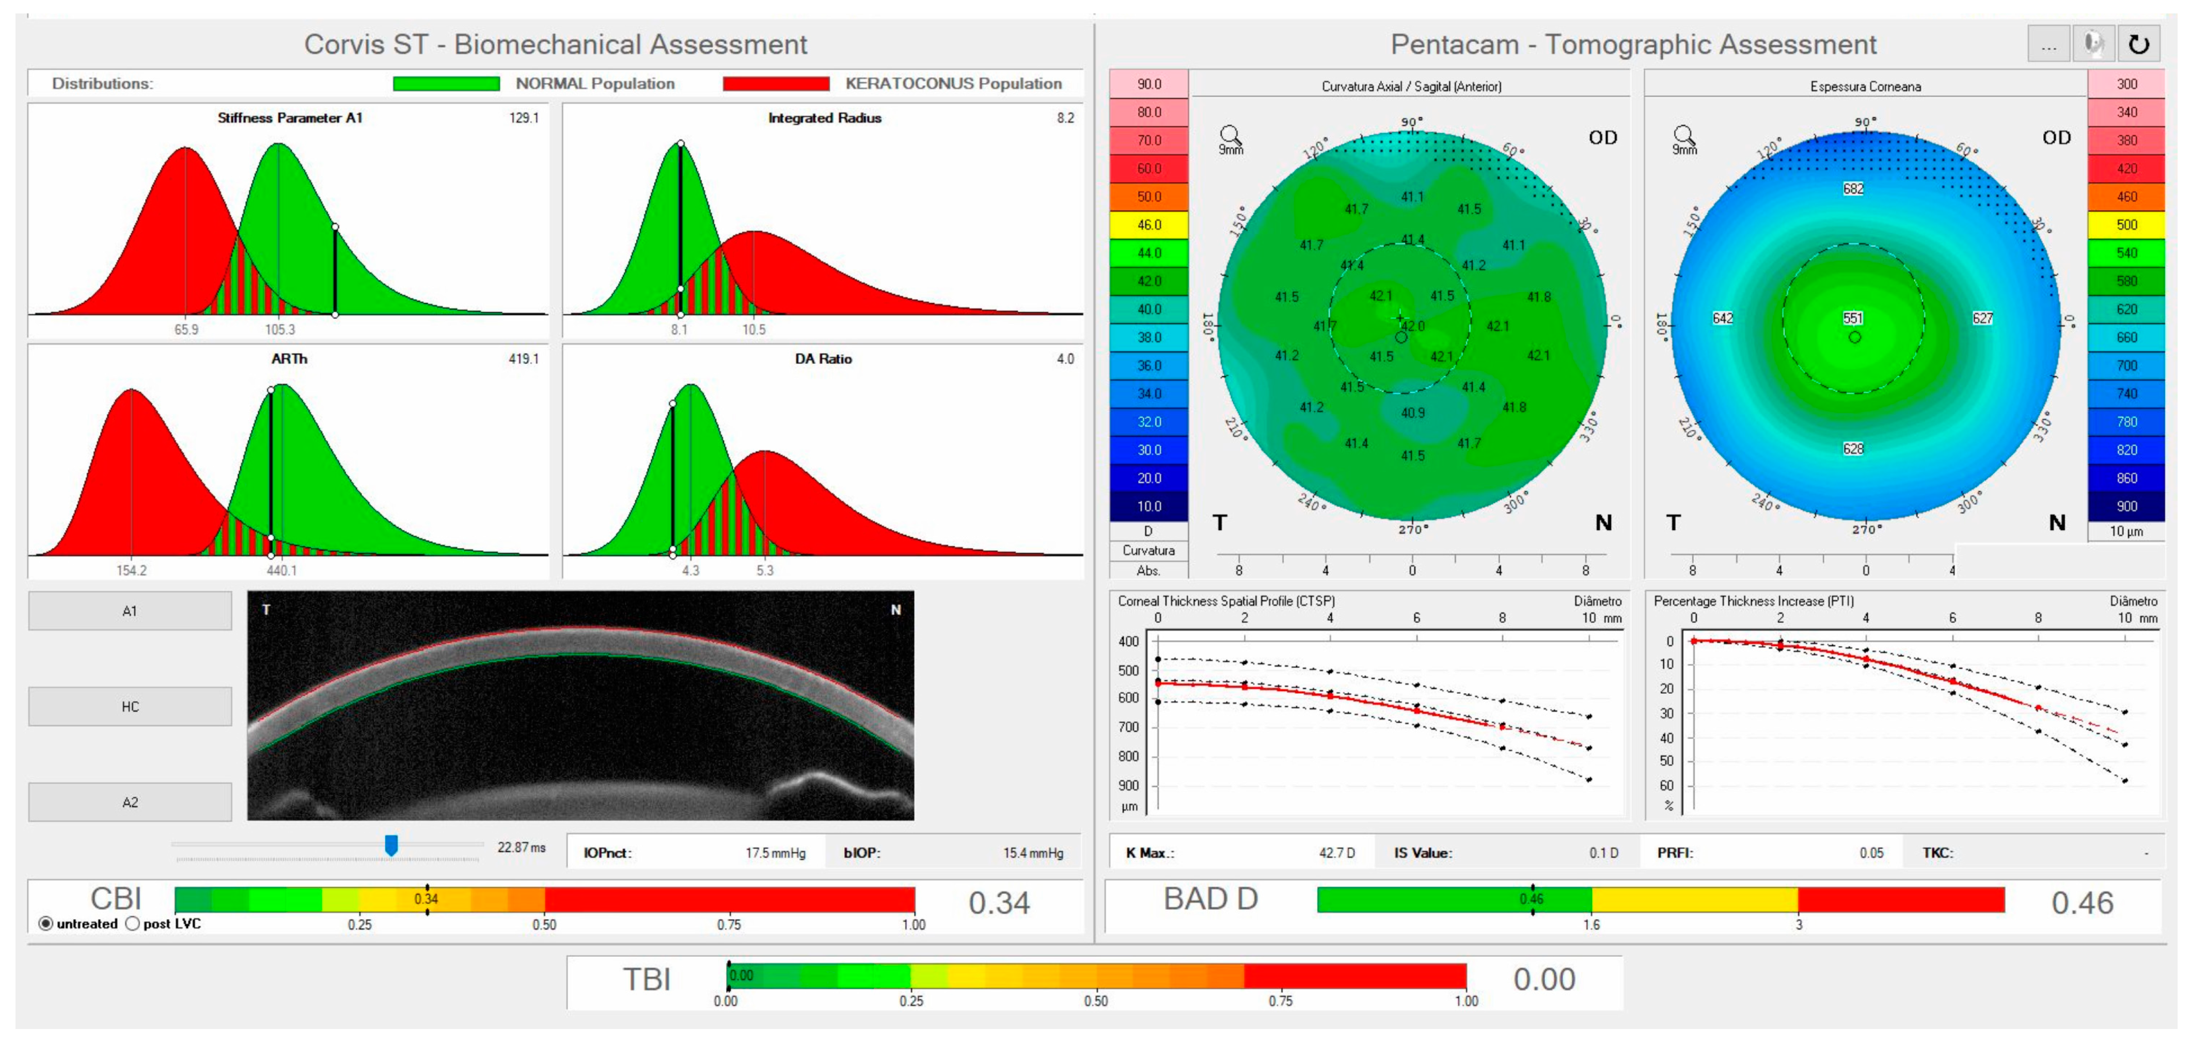Screen dimensions: 2190x1044
Task: Show the A1 applanation frame
Action: 129,611
